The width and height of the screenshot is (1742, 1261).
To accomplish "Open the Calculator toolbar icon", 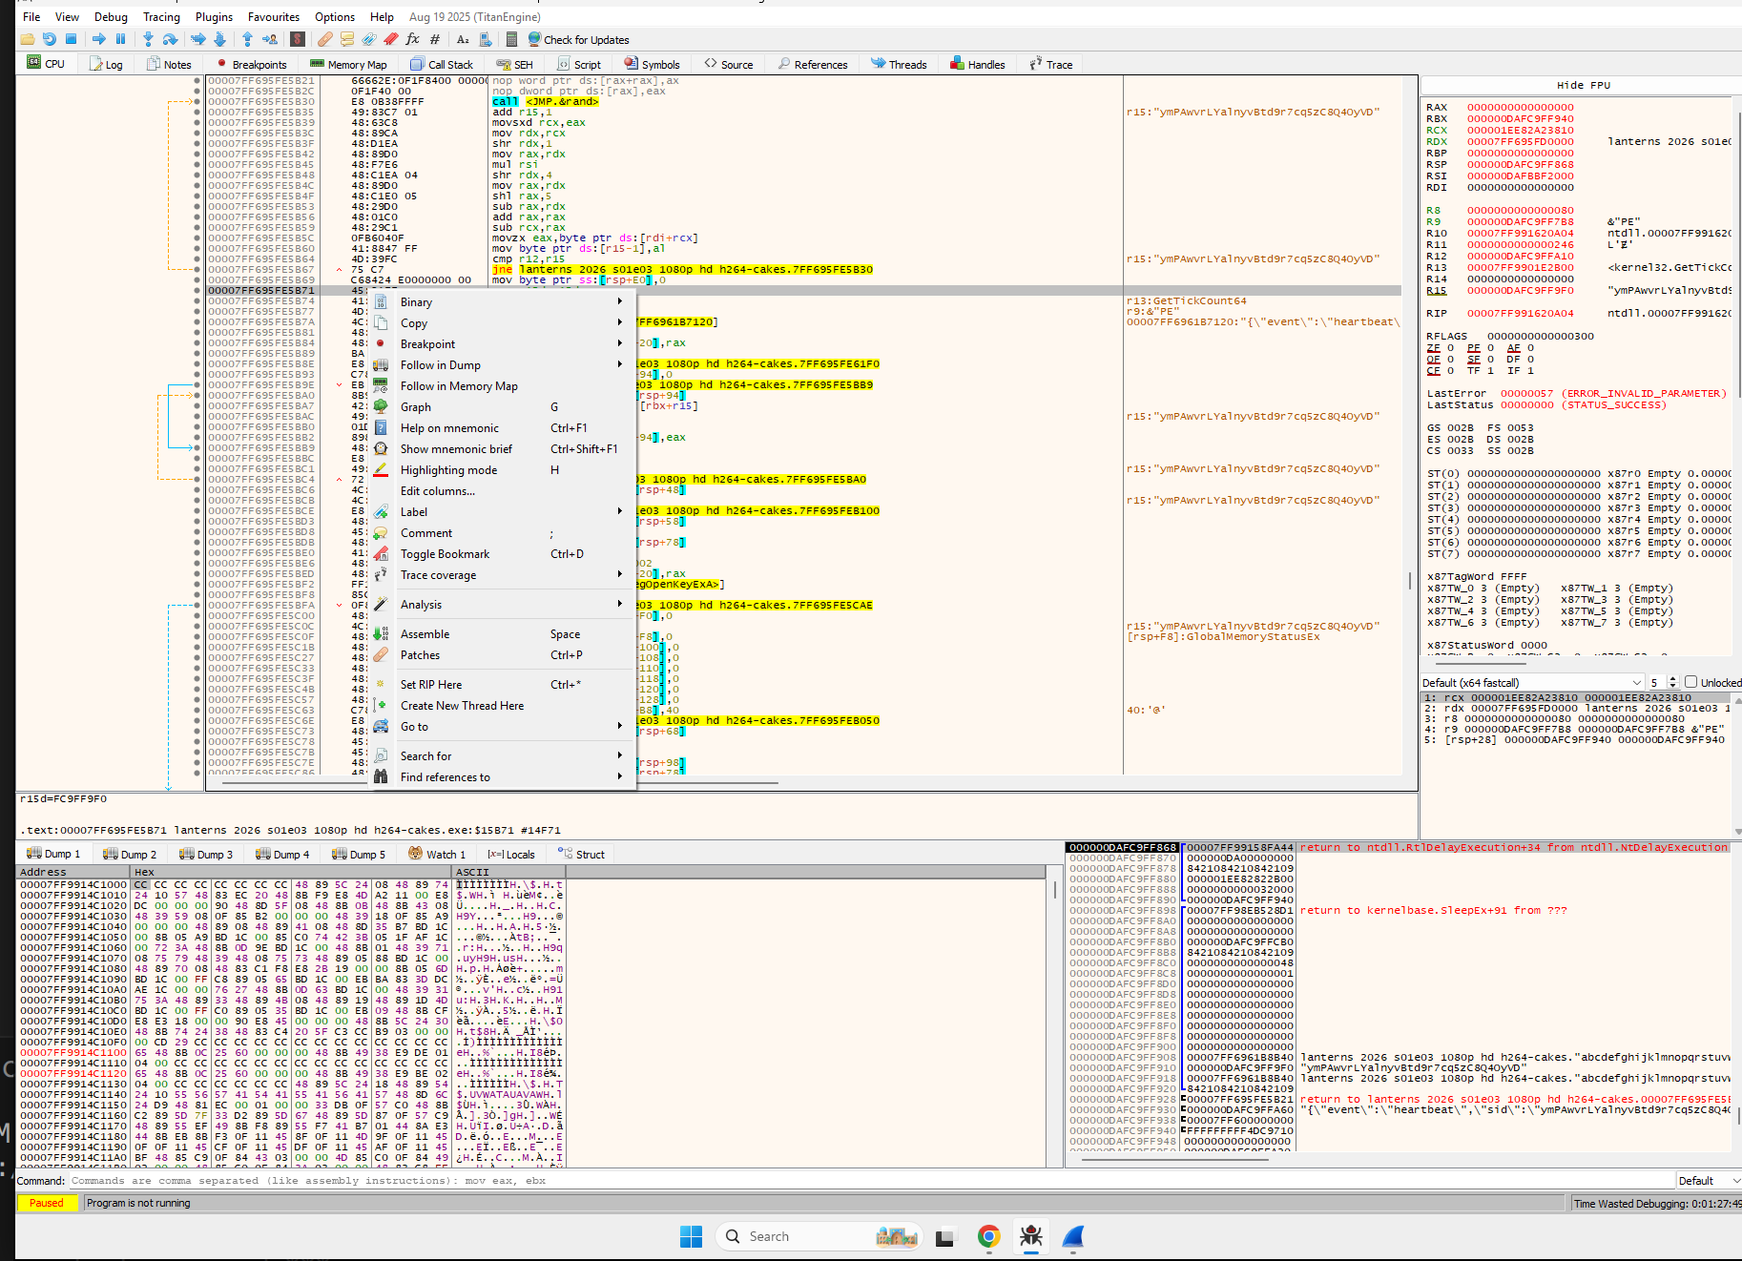I will pyautogui.click(x=511, y=39).
